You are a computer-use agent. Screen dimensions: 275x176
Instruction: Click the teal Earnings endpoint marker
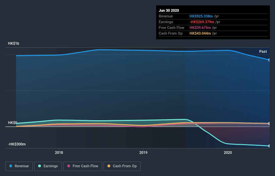pos(269,146)
